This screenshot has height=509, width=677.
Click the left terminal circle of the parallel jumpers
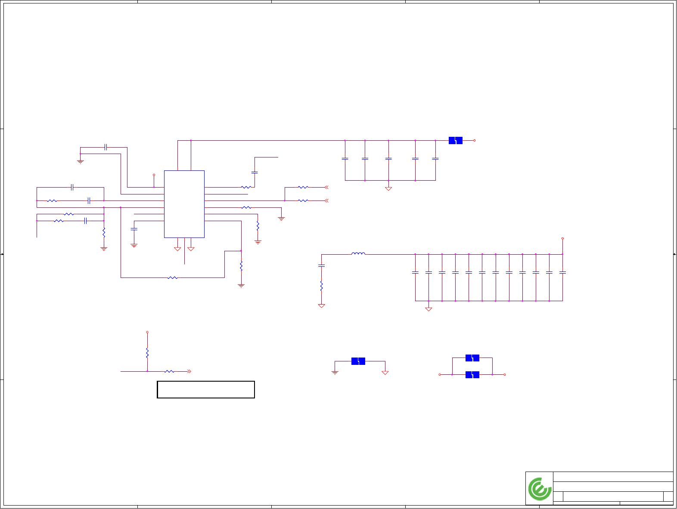pyautogui.click(x=440, y=375)
